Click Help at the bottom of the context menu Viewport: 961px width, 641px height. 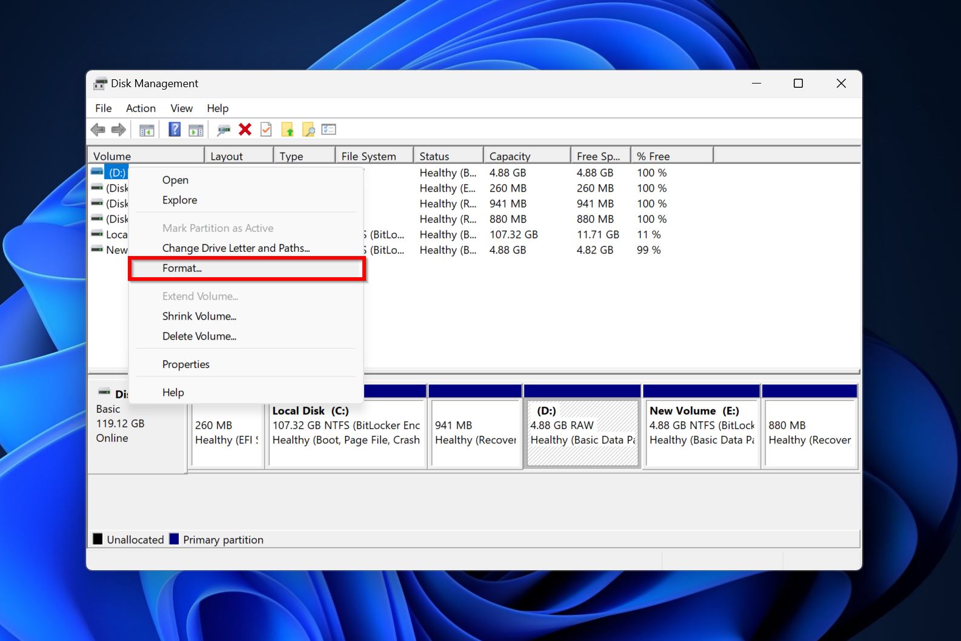pyautogui.click(x=246, y=392)
